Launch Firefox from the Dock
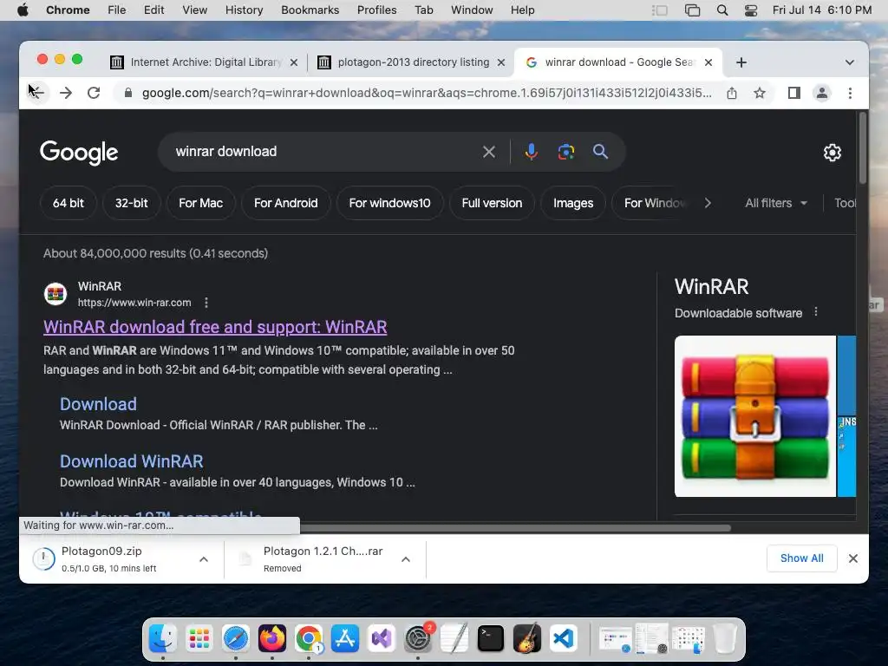This screenshot has width=888, height=666. click(271, 638)
